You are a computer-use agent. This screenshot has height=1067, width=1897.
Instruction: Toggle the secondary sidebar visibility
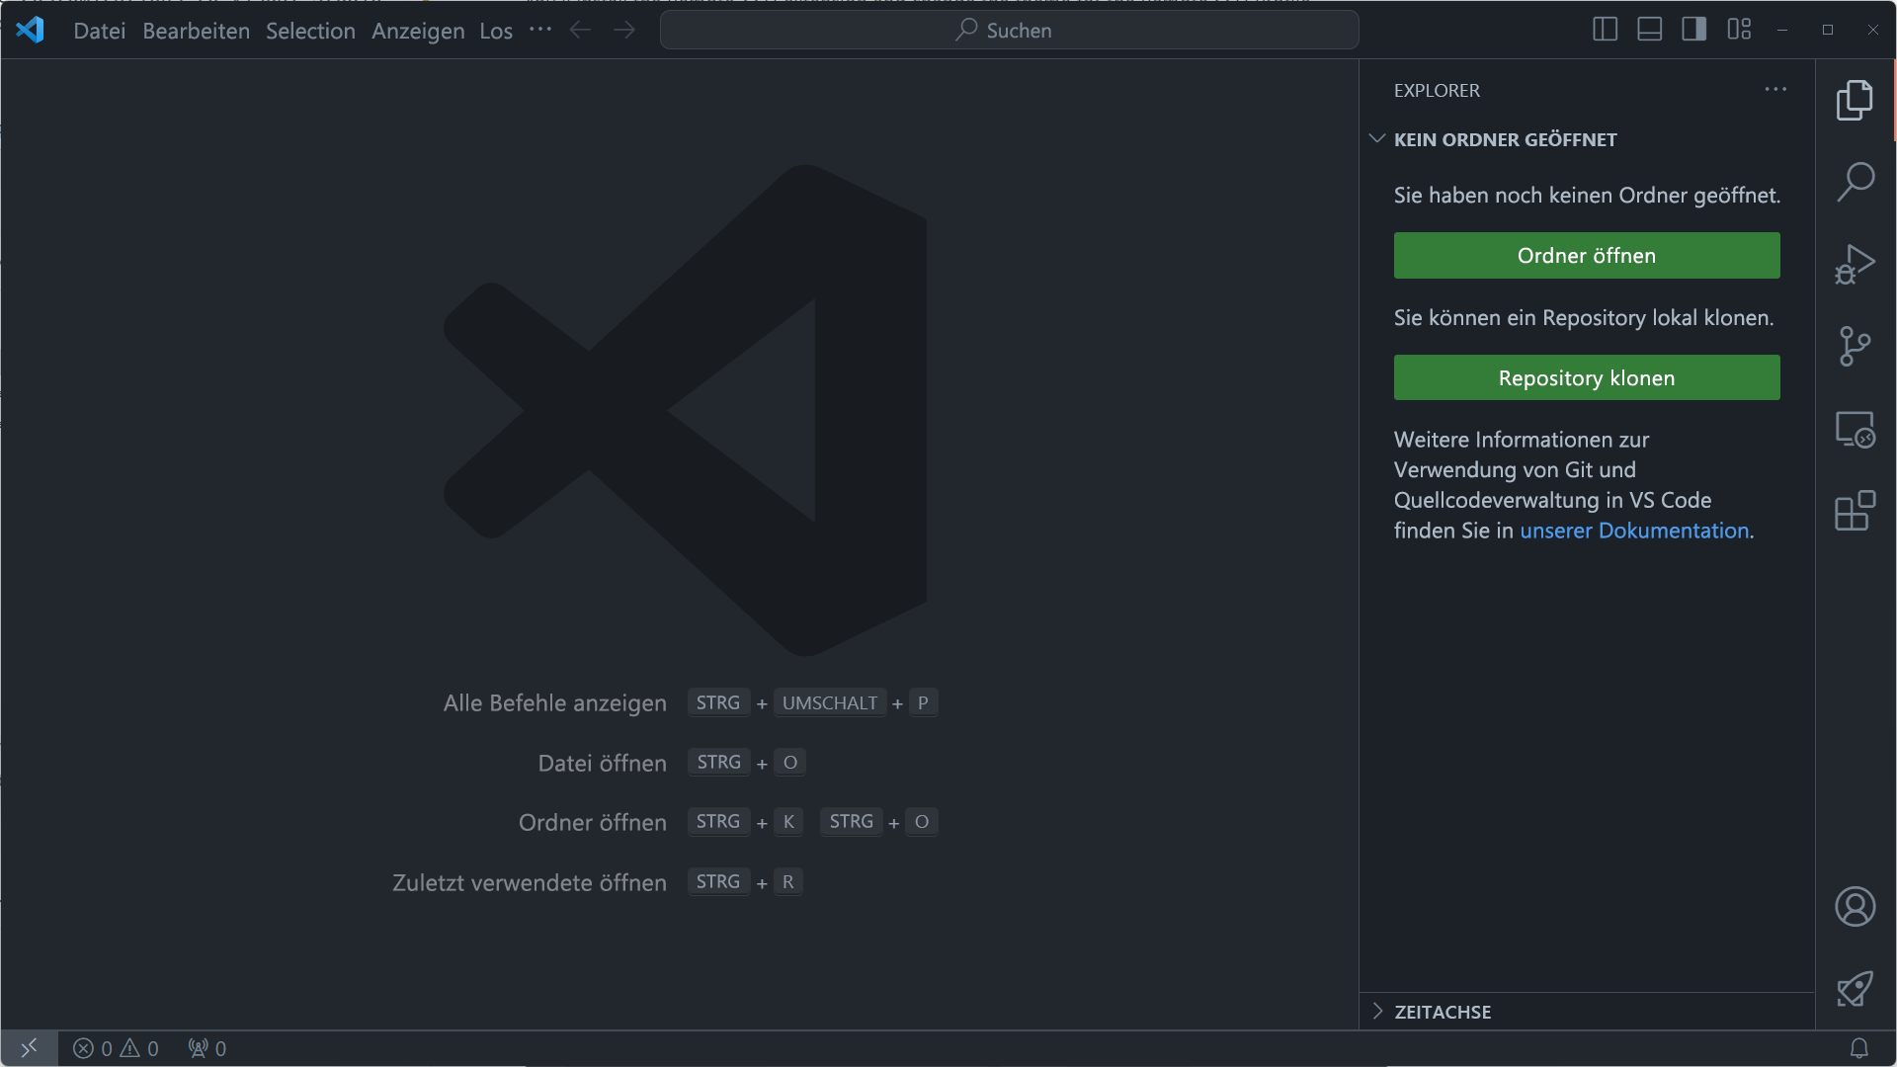pos(1692,30)
